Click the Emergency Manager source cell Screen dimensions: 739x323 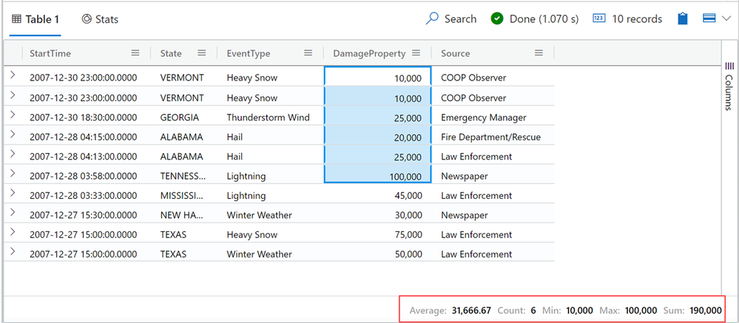pos(484,118)
